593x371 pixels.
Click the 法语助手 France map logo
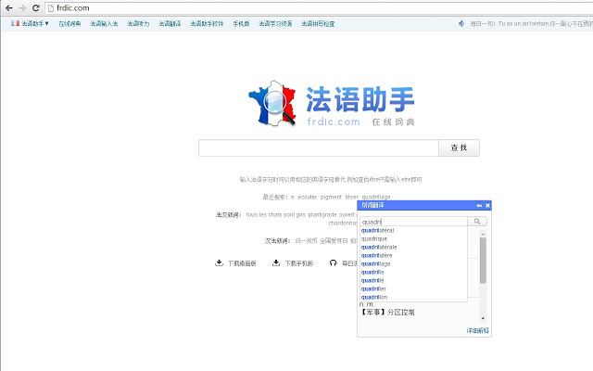coord(271,103)
